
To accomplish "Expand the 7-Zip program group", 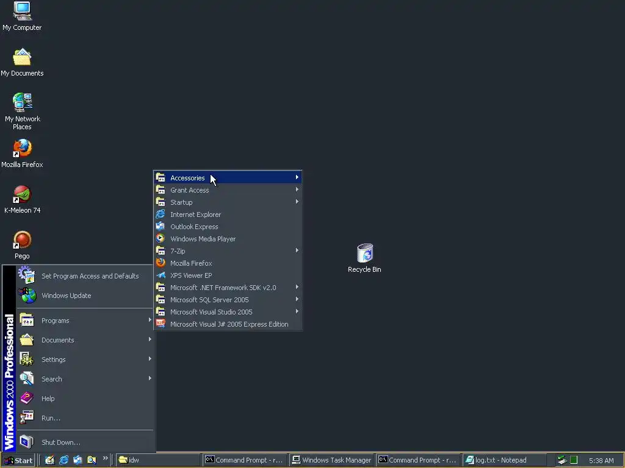I will (x=228, y=251).
